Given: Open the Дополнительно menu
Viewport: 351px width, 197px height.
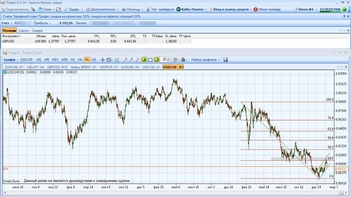Looking at the screenshot, I should pos(102,9).
